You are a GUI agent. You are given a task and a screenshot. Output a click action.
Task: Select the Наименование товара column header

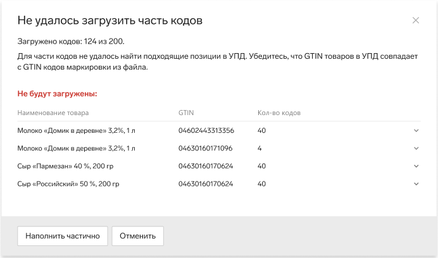(53, 113)
